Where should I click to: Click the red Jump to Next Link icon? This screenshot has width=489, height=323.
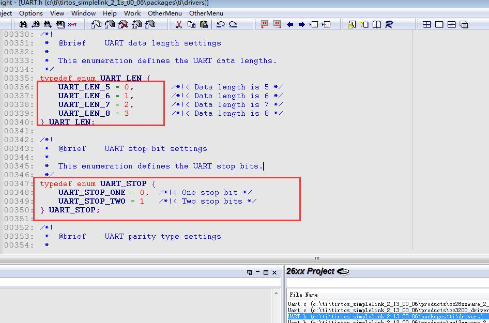[277, 24]
